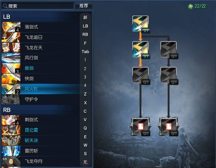The image size is (216, 168).
Task: Jump to 新 section in key index
Action: [x=85, y=18]
